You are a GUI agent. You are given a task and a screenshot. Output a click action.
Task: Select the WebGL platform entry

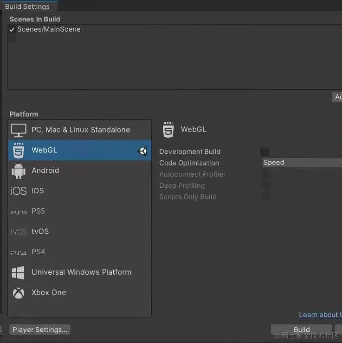(79, 150)
